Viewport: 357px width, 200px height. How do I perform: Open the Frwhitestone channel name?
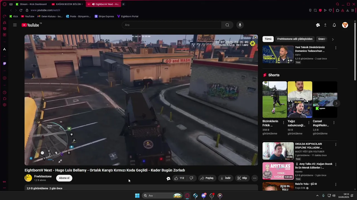(43, 176)
